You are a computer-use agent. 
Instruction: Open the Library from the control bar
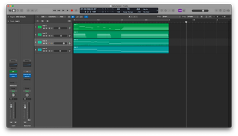[x=10, y=10]
